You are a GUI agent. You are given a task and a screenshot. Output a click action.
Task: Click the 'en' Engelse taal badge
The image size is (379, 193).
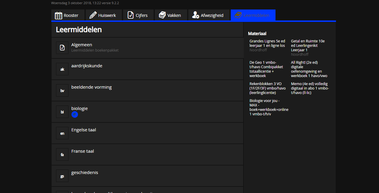point(62,133)
